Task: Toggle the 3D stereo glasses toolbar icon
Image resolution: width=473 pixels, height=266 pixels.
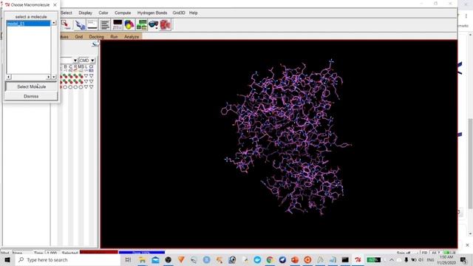Action: pyautogui.click(x=153, y=24)
